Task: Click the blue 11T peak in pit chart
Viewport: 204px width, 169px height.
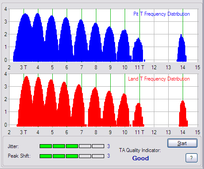Action: pos(138,50)
